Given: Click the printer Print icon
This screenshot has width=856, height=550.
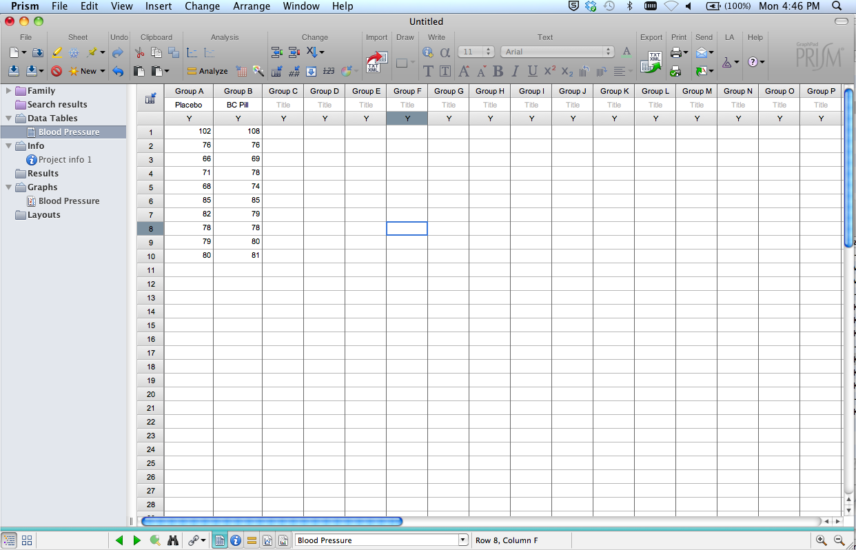Looking at the screenshot, I should (675, 52).
